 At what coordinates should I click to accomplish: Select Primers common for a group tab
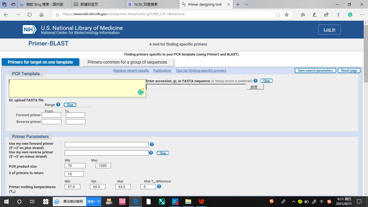127,62
